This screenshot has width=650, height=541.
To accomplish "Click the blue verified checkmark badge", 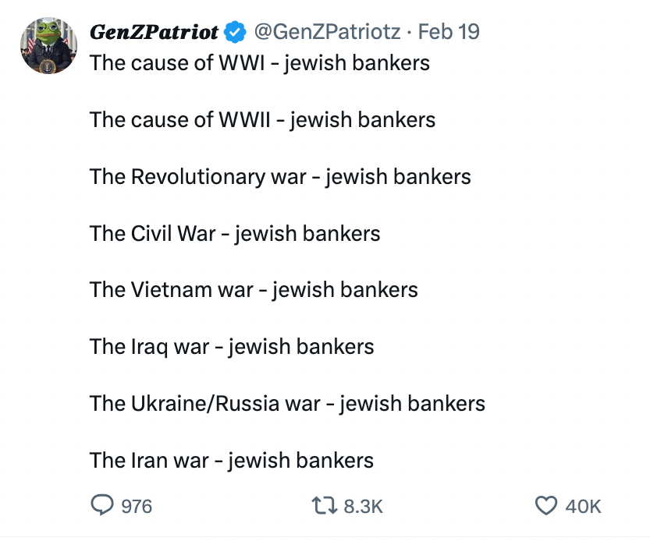I will point(234,33).
